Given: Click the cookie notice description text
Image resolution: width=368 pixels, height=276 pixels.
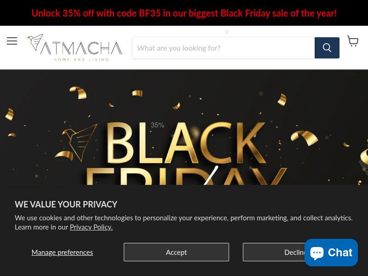Looking at the screenshot, I should (184, 223).
